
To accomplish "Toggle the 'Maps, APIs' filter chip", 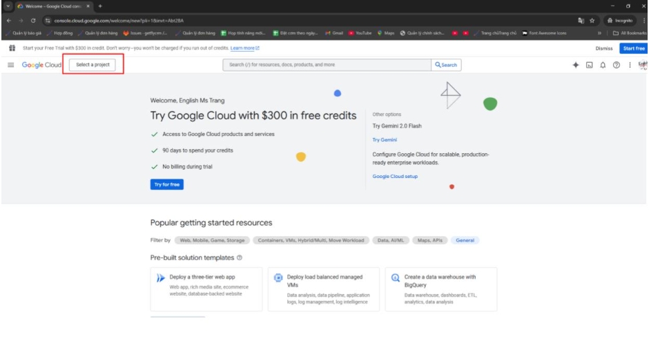I will 430,240.
